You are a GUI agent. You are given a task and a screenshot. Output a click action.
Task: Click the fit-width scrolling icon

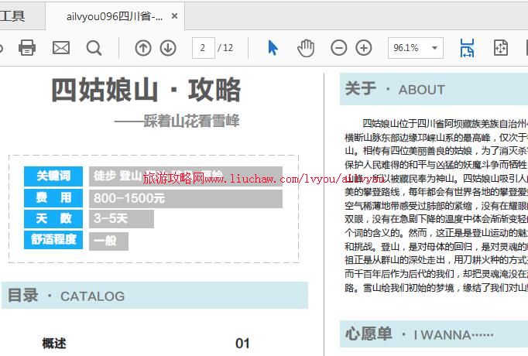467,48
